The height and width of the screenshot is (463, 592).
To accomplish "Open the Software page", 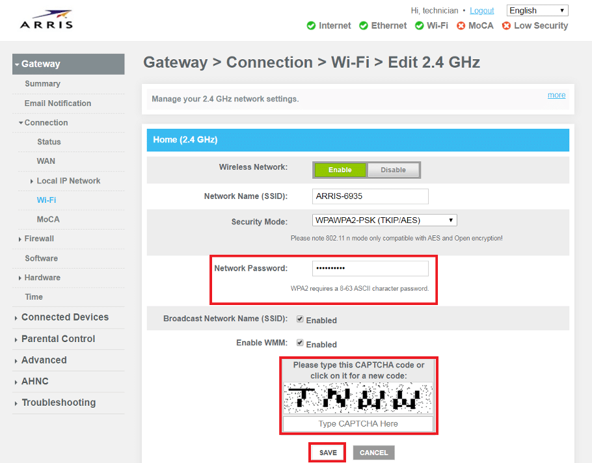I will point(42,258).
